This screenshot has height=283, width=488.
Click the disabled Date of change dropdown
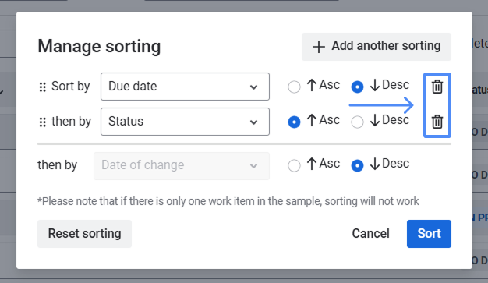click(x=182, y=166)
